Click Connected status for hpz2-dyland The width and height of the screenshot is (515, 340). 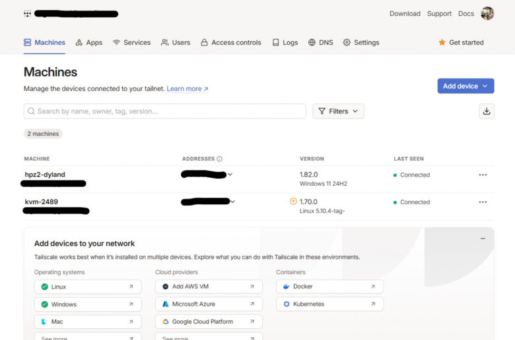pyautogui.click(x=411, y=175)
